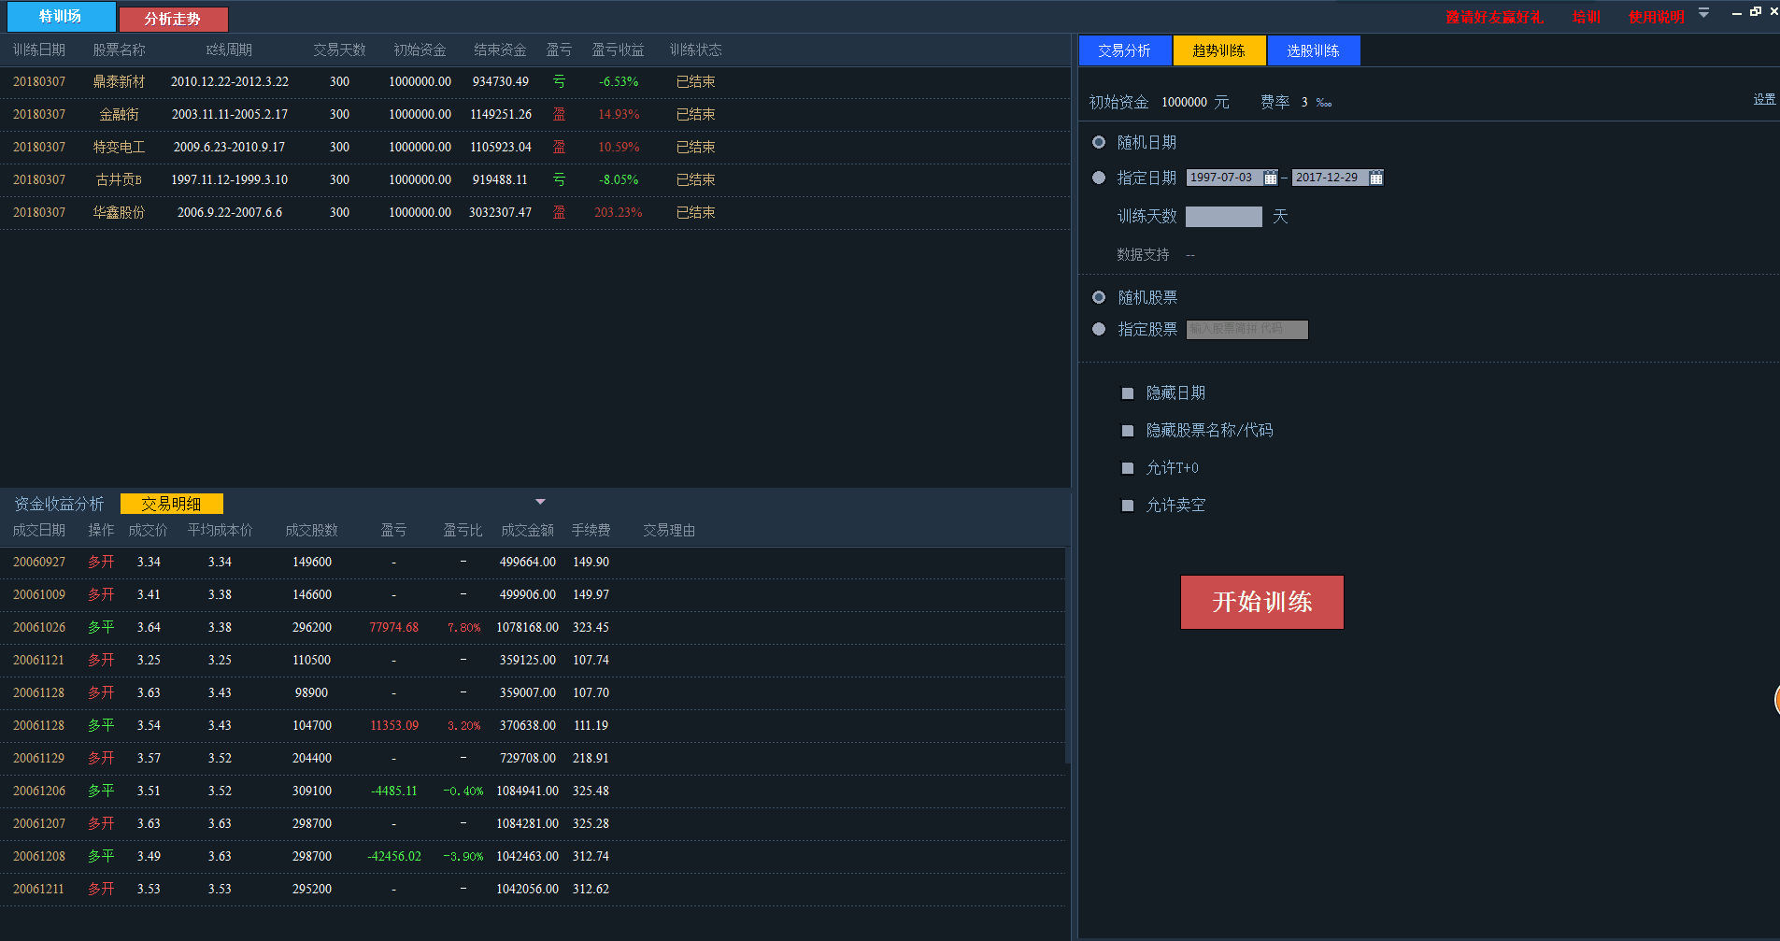
Task: Select the 随机日期 radio option
Action: pyautogui.click(x=1099, y=142)
